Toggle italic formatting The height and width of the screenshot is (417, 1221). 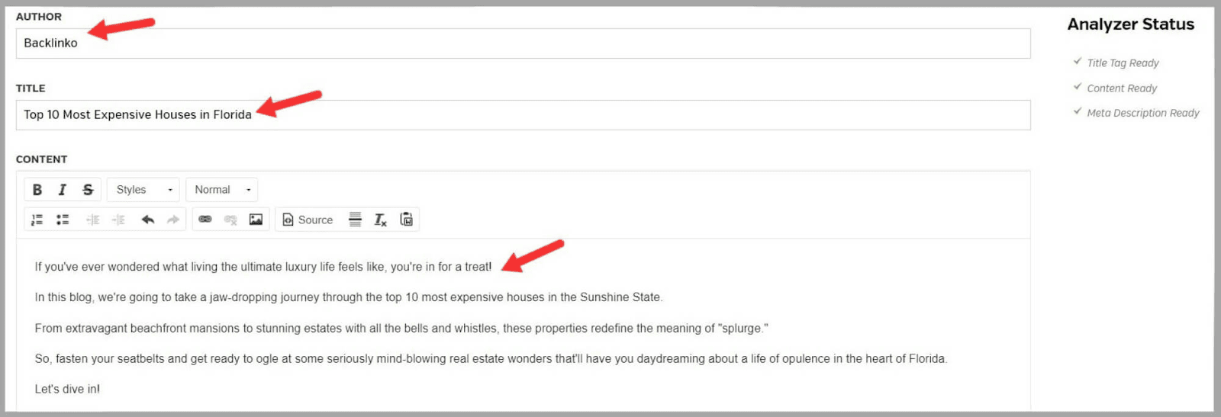click(x=63, y=190)
